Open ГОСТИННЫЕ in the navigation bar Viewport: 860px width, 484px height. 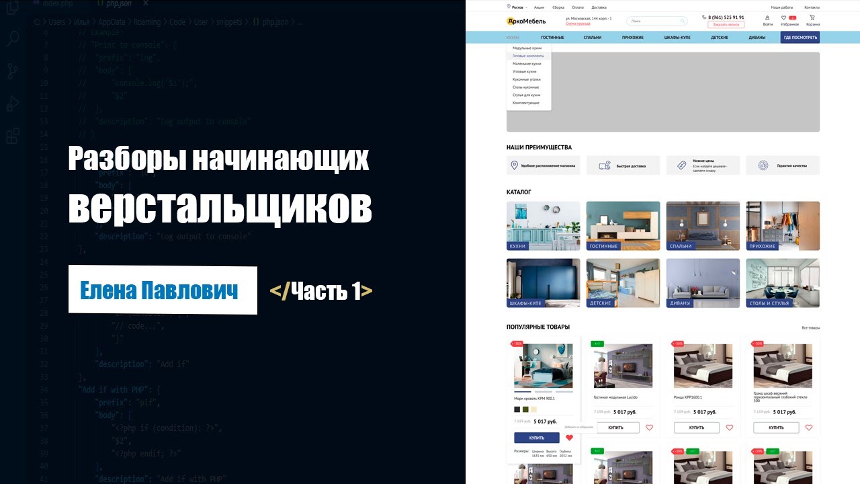[x=552, y=38]
